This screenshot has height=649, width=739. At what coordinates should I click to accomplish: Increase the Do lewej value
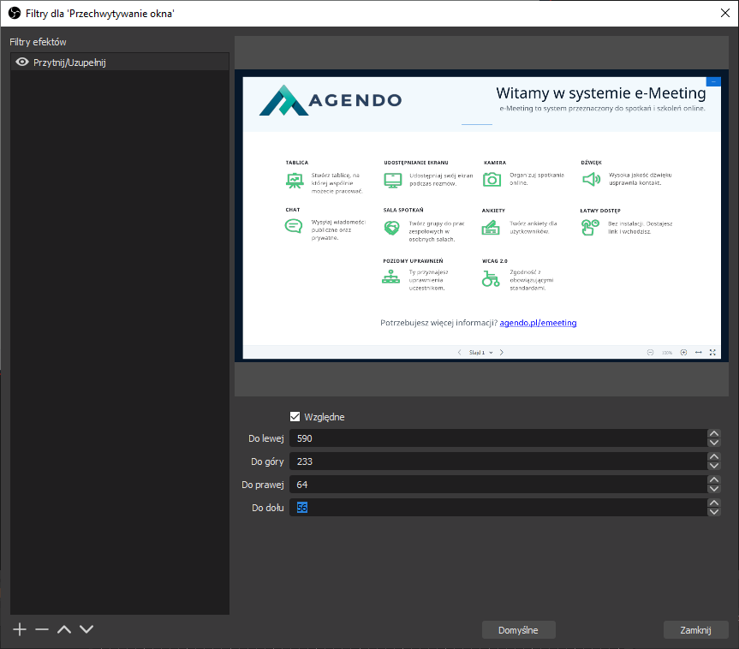pos(713,434)
